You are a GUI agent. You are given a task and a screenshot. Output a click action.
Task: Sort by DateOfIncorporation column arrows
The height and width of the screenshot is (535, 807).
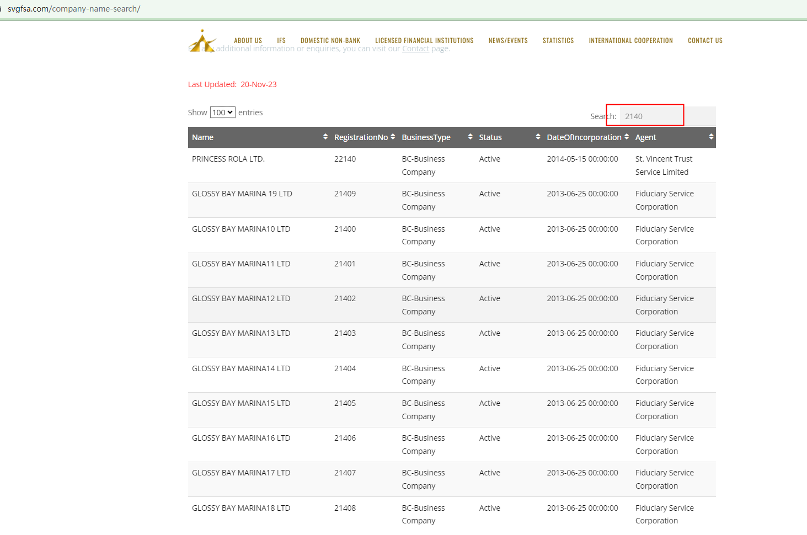[x=627, y=137]
